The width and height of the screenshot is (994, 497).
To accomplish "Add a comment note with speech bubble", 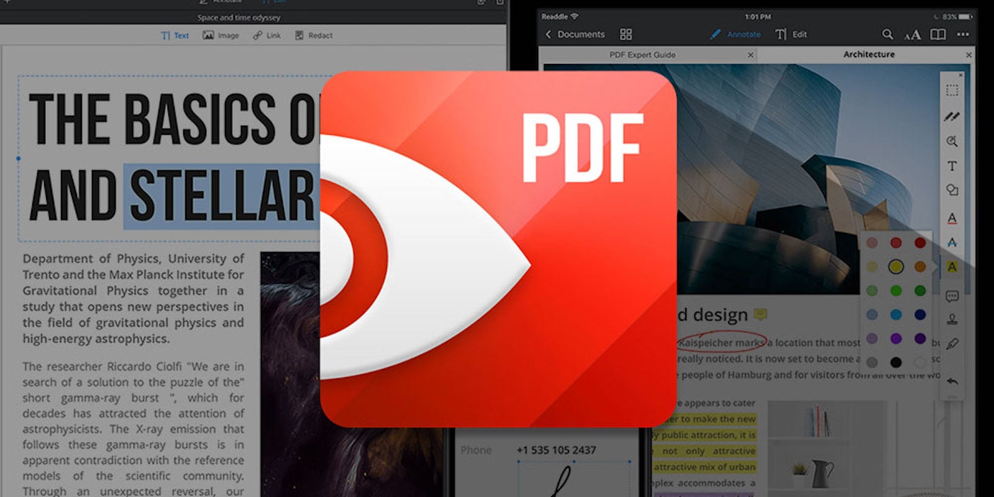I will [952, 296].
